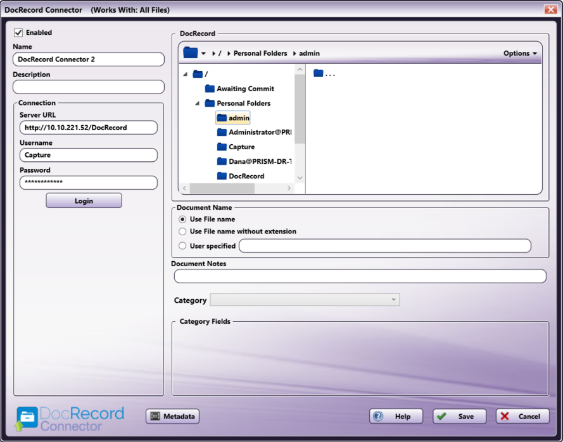Viewport: 563px width, 442px height.
Task: Select the Use File name radio button
Action: pos(182,219)
